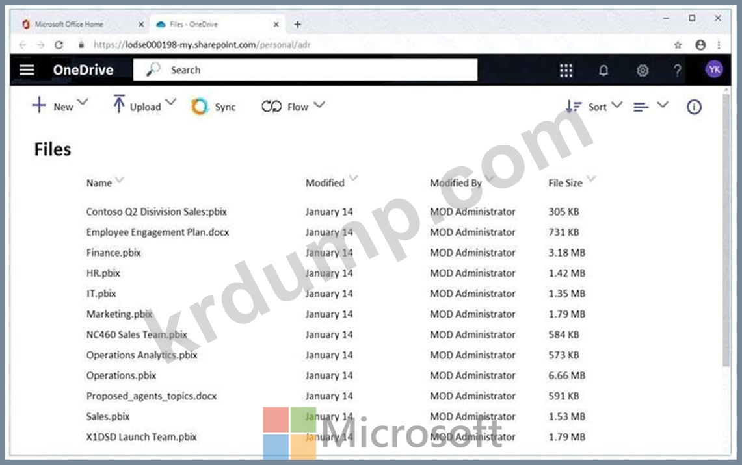Click the browser address bar URL

pyautogui.click(x=202, y=45)
